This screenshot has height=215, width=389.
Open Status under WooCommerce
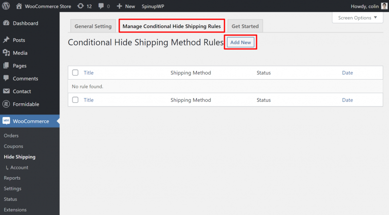[10, 199]
